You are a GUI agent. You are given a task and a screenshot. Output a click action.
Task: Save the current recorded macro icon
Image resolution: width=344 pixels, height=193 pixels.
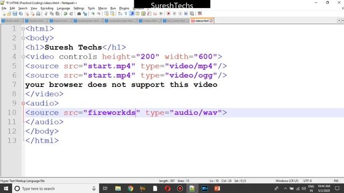click(x=192, y=14)
